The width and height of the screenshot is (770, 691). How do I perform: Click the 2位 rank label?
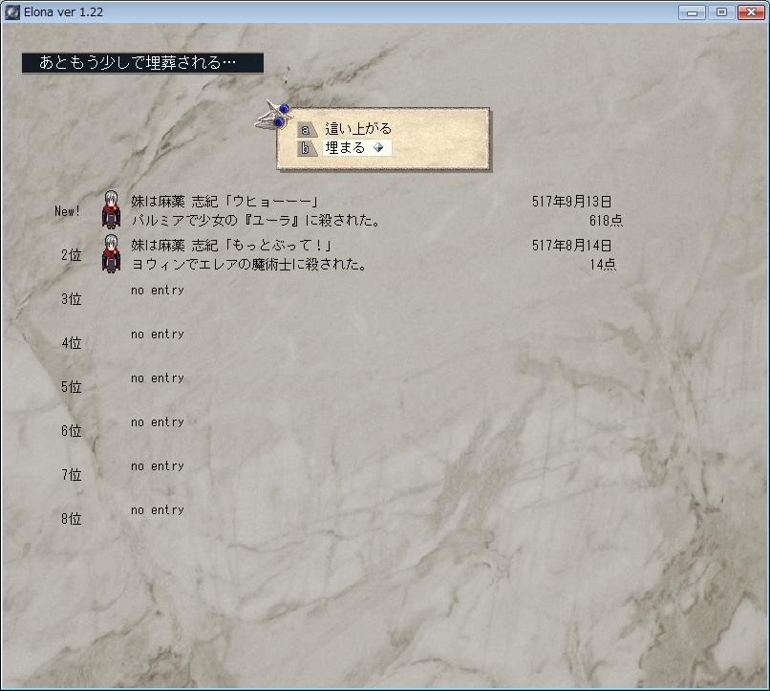tap(72, 255)
